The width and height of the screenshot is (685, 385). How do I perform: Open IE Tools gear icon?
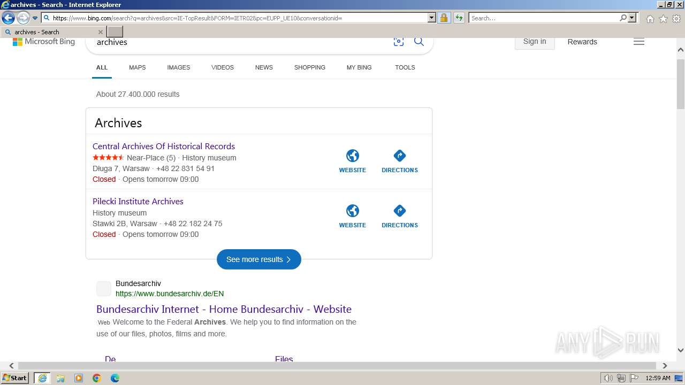point(676,19)
